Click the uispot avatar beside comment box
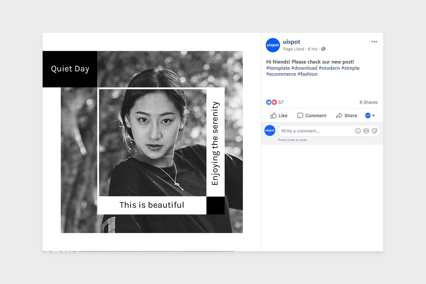Screen dimensions: 426x284 [x=270, y=131]
